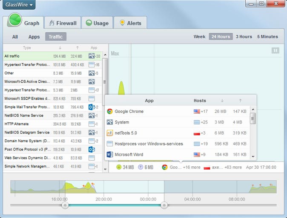Click US flag in Microsoft Word row
287x218 pixels.
click(x=197, y=155)
